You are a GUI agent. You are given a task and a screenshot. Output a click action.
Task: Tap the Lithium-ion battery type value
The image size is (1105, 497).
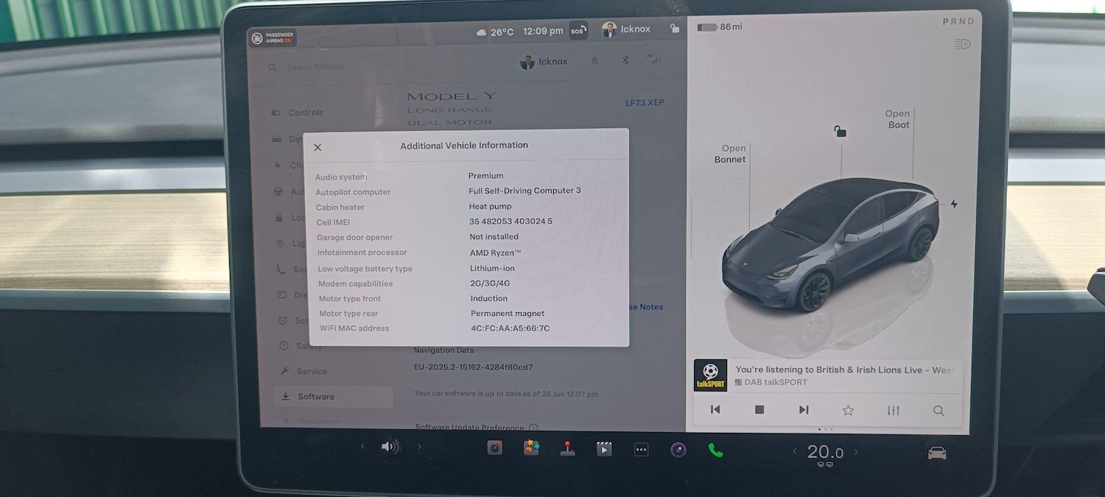[x=492, y=268]
